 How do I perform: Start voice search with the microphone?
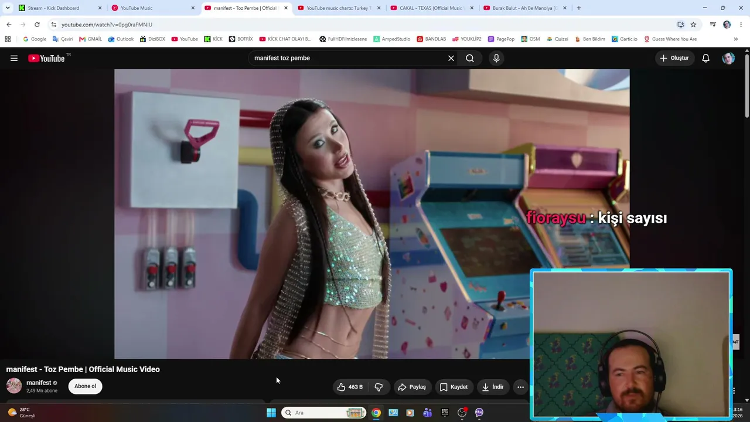(496, 58)
